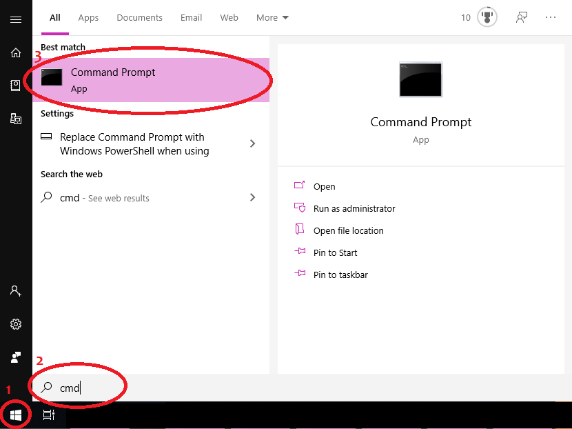
Task: Open the feedback icon at top
Action: pyautogui.click(x=522, y=17)
